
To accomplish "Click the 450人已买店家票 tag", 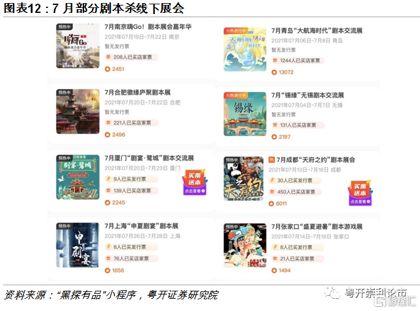I will coord(295,192).
